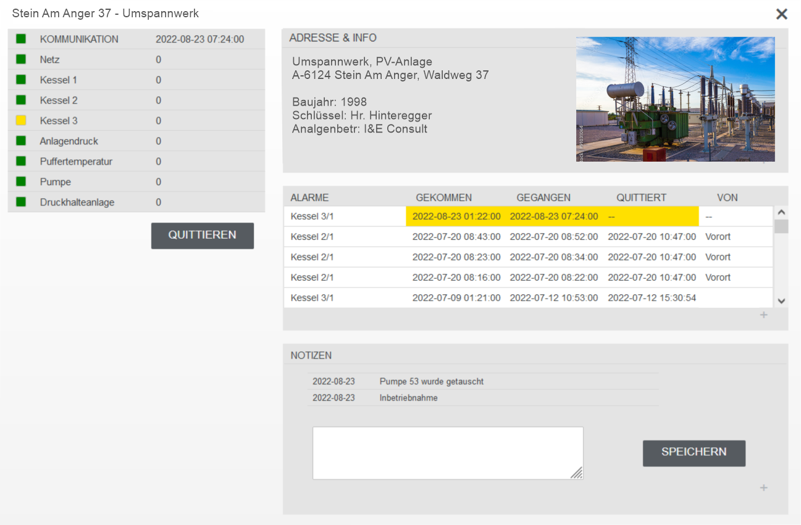Select the GEKOMMEN column header

[444, 197]
